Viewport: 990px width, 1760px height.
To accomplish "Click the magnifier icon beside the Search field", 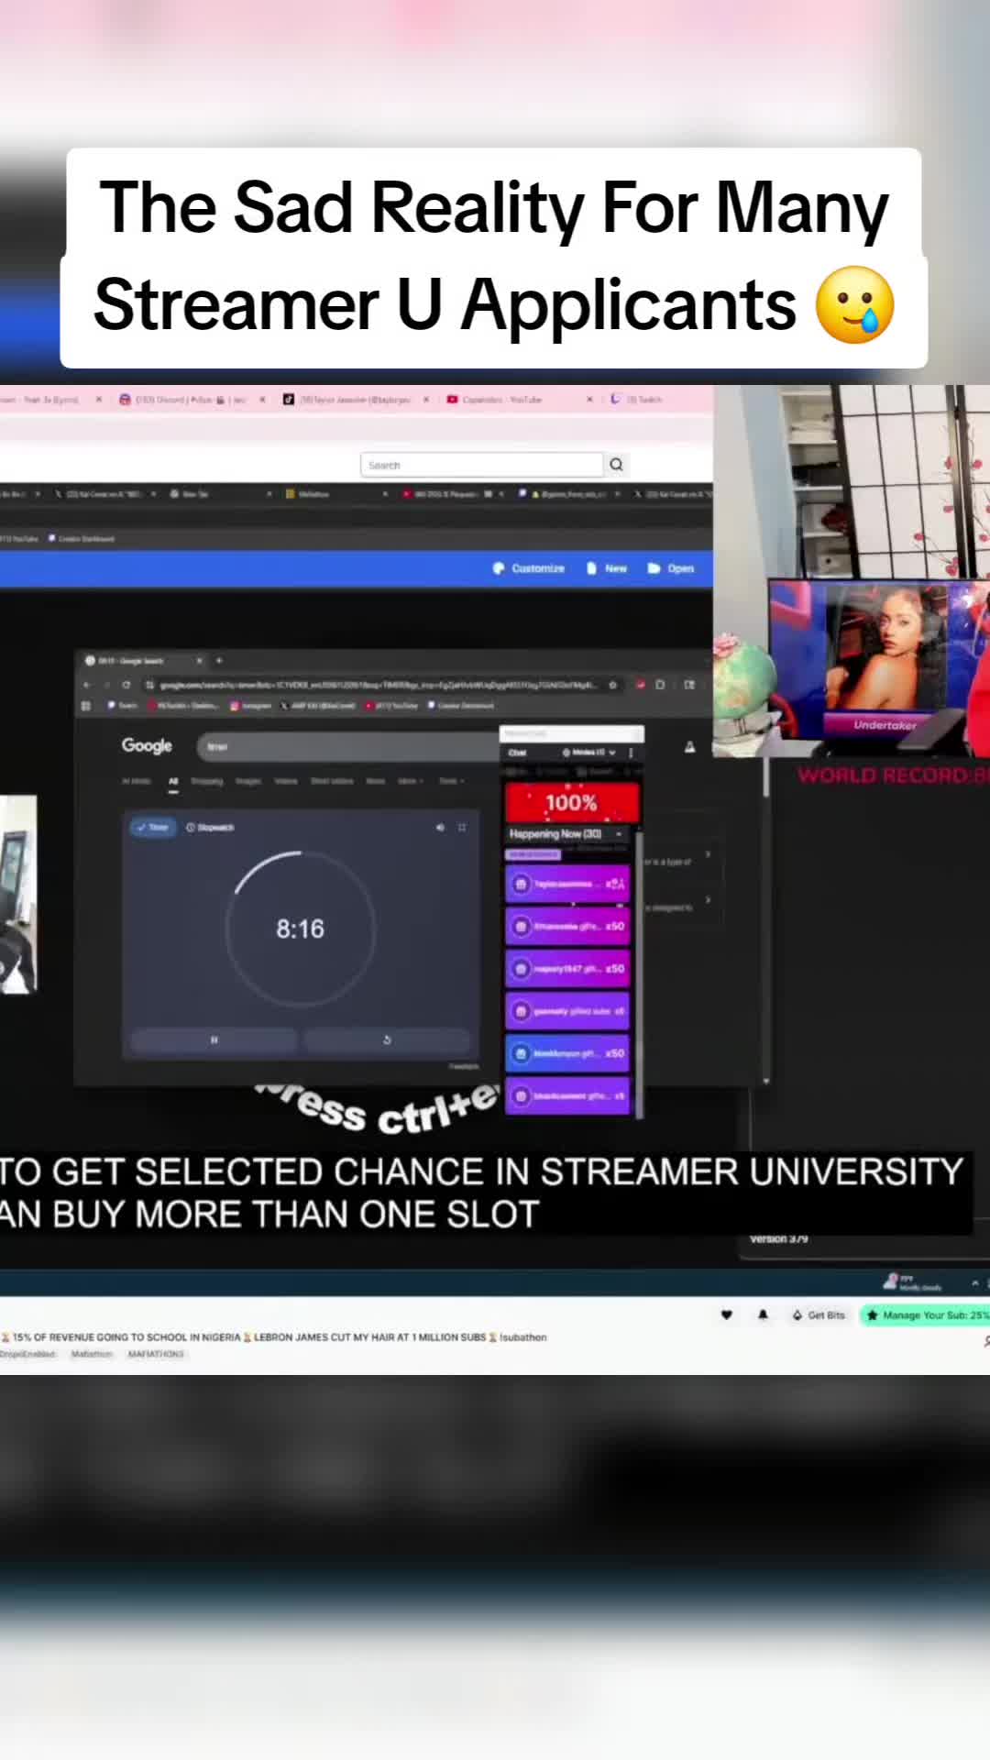I will (616, 465).
